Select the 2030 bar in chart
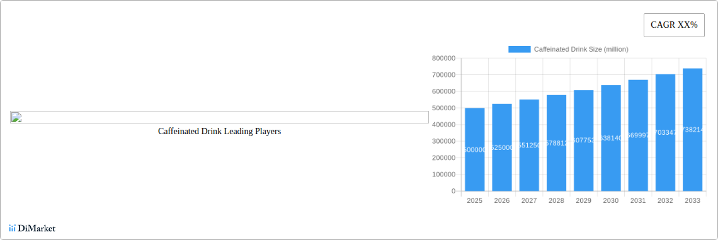This screenshot has height=240, width=718. 611,138
